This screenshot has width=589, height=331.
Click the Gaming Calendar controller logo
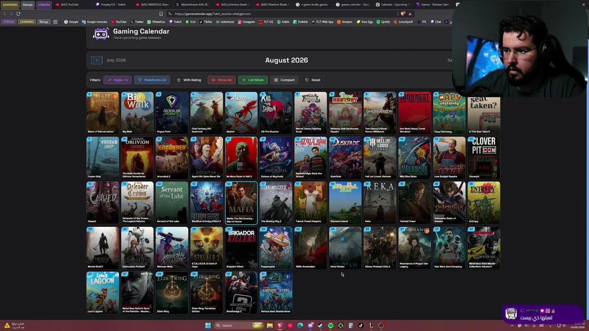tap(101, 34)
